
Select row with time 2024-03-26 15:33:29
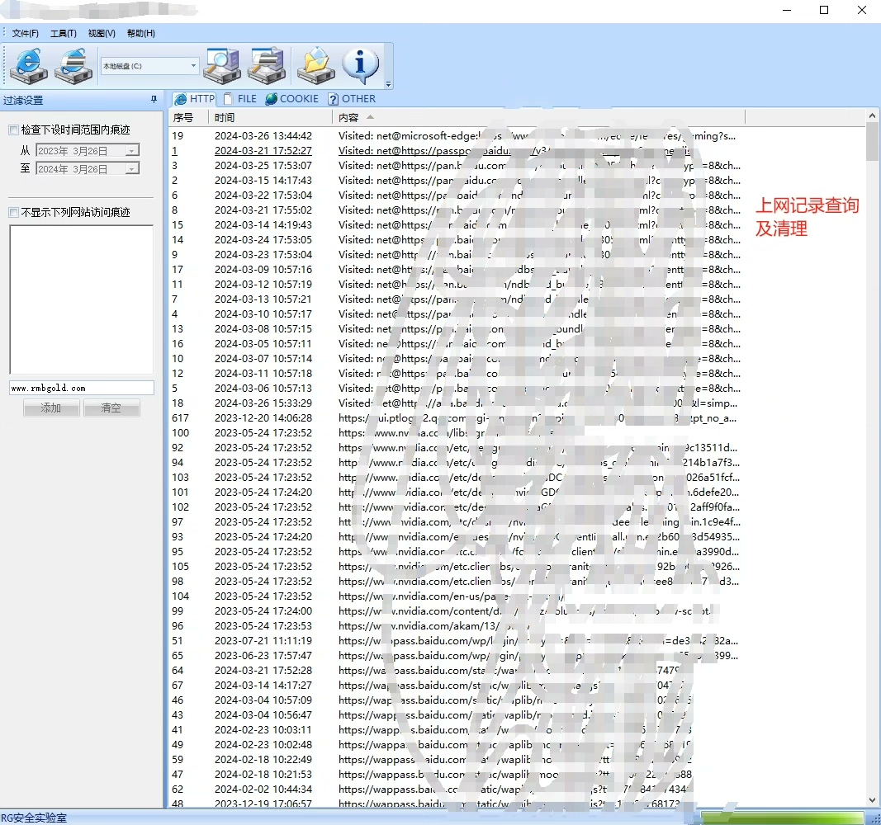pos(455,403)
